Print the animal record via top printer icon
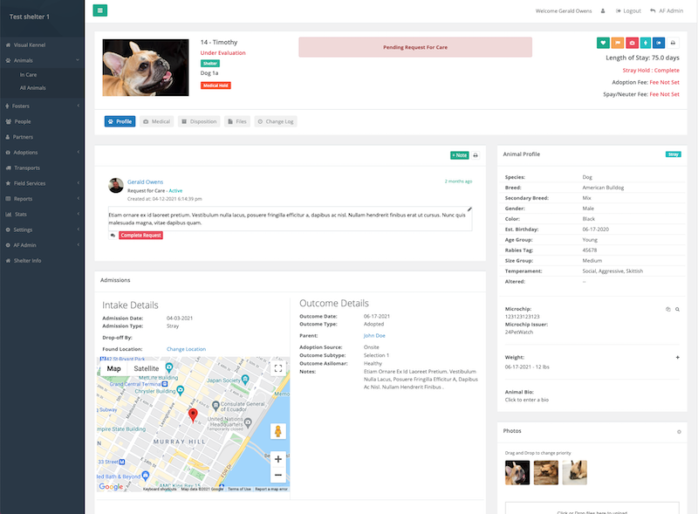The width and height of the screenshot is (698, 514). coord(673,43)
